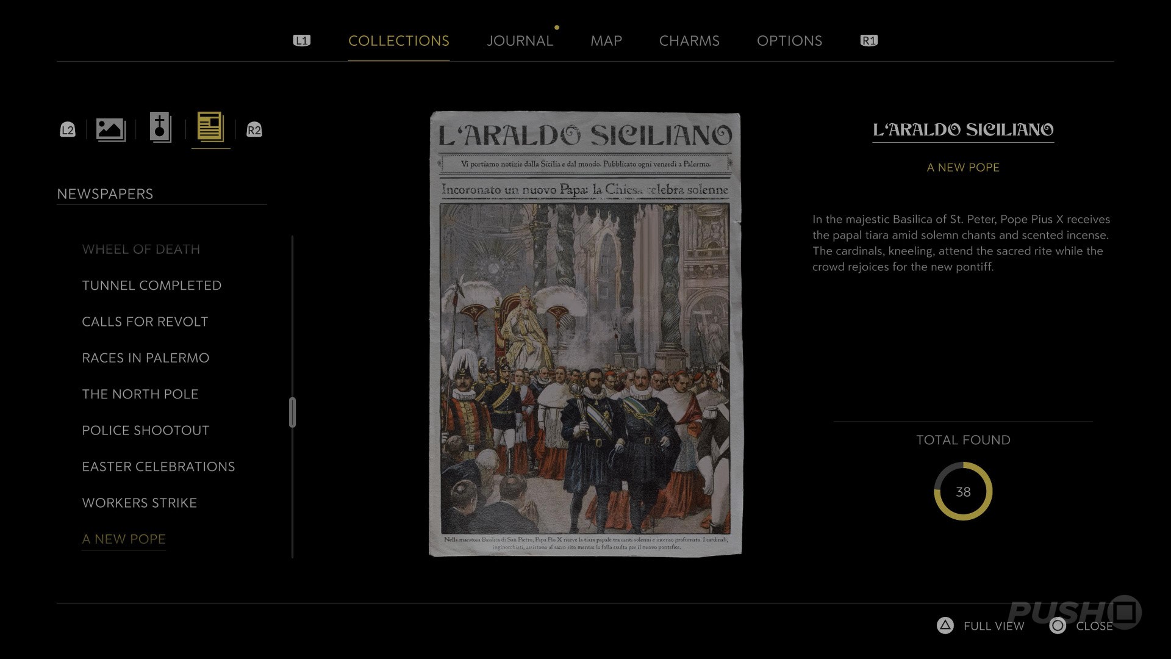The width and height of the screenshot is (1171, 659).
Task: Switch to the Journal tab
Action: click(x=520, y=41)
